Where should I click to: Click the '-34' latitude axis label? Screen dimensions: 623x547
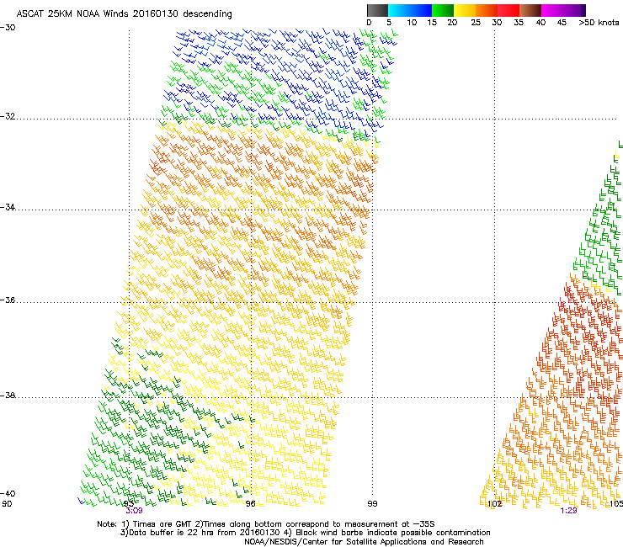pyautogui.click(x=8, y=207)
